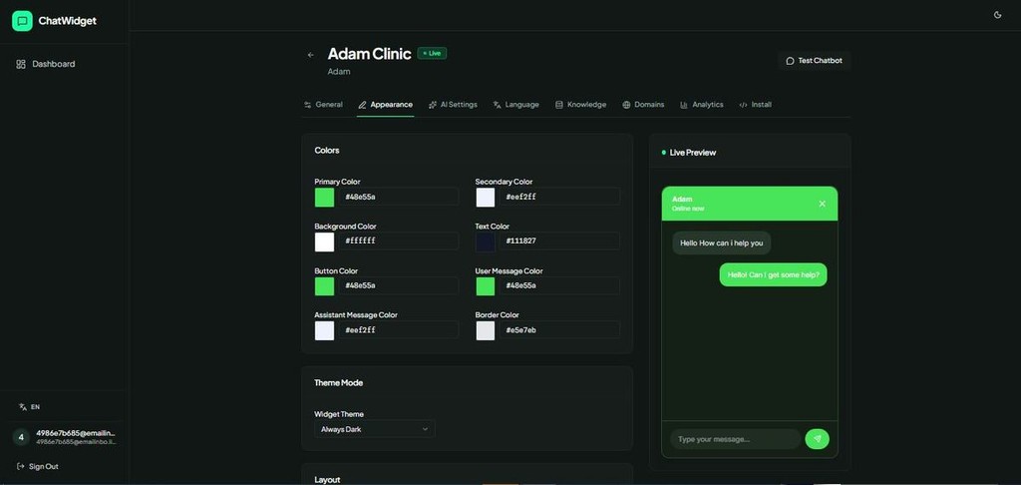Click the Button Color hex input field
The width and height of the screenshot is (1021, 485).
(398, 285)
